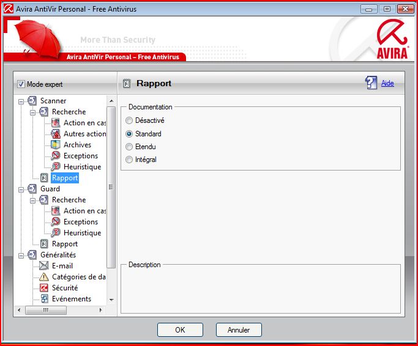Click the Archives folder icon
418x346 pixels.
click(56, 145)
